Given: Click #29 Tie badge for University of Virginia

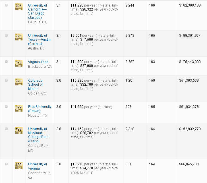Looking at the screenshot, I should tap(18, 166).
